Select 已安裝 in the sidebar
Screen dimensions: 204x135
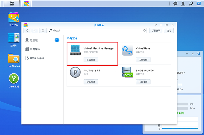pos(42,40)
